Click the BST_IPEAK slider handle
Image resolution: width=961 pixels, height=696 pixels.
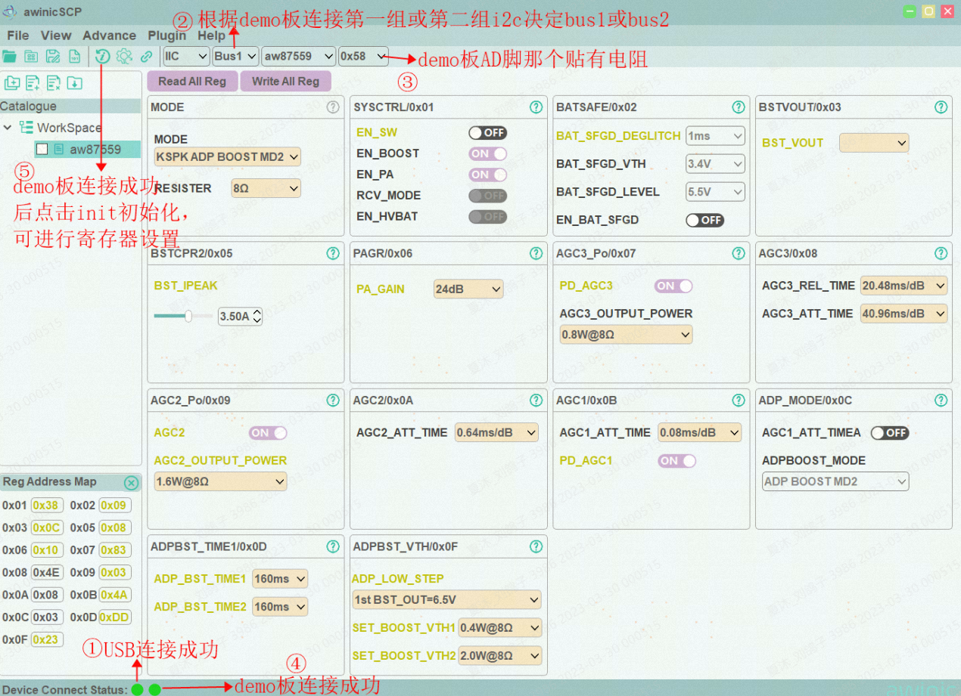coord(188,316)
